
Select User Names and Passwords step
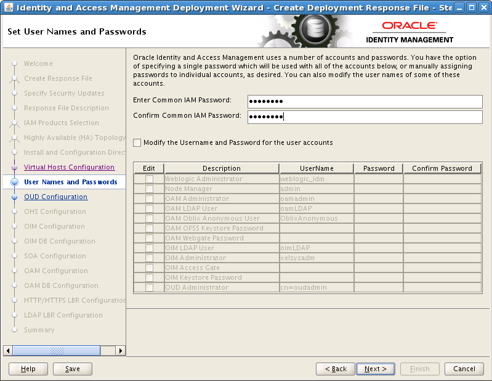71,182
